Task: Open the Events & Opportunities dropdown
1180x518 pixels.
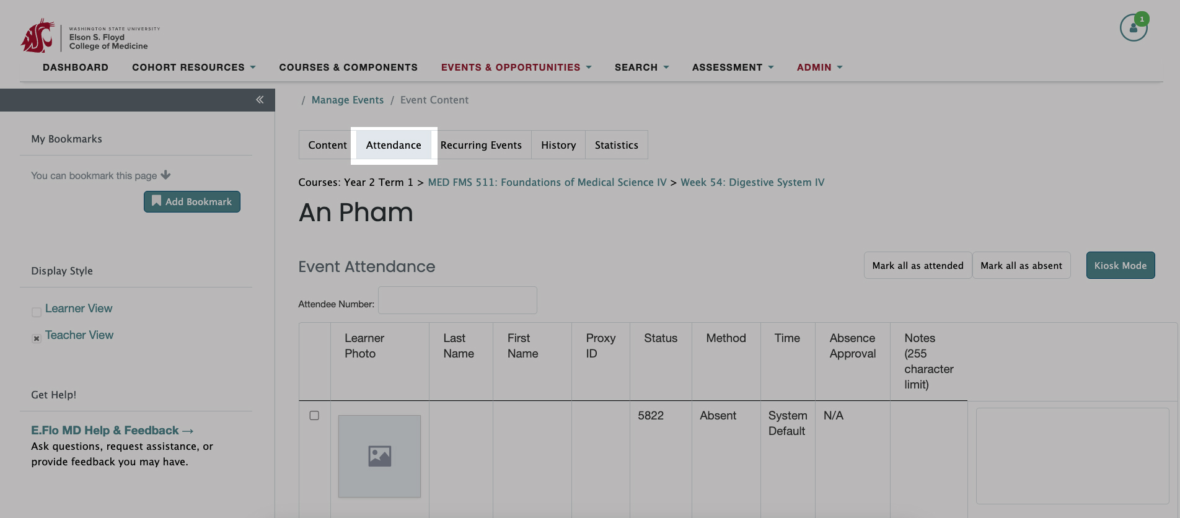Action: (516, 68)
